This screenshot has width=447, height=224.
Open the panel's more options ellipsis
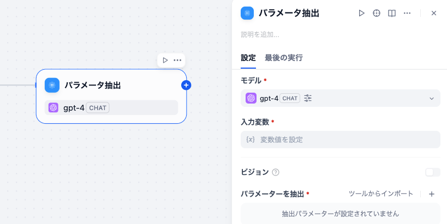(407, 13)
